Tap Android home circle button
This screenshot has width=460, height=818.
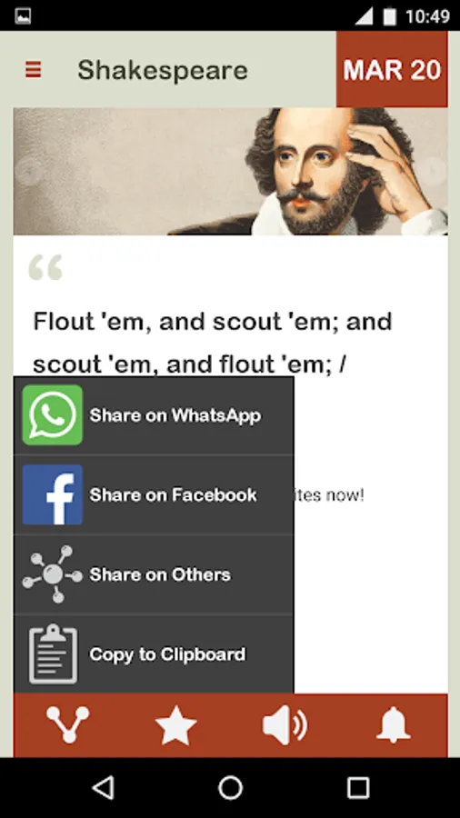(x=230, y=787)
